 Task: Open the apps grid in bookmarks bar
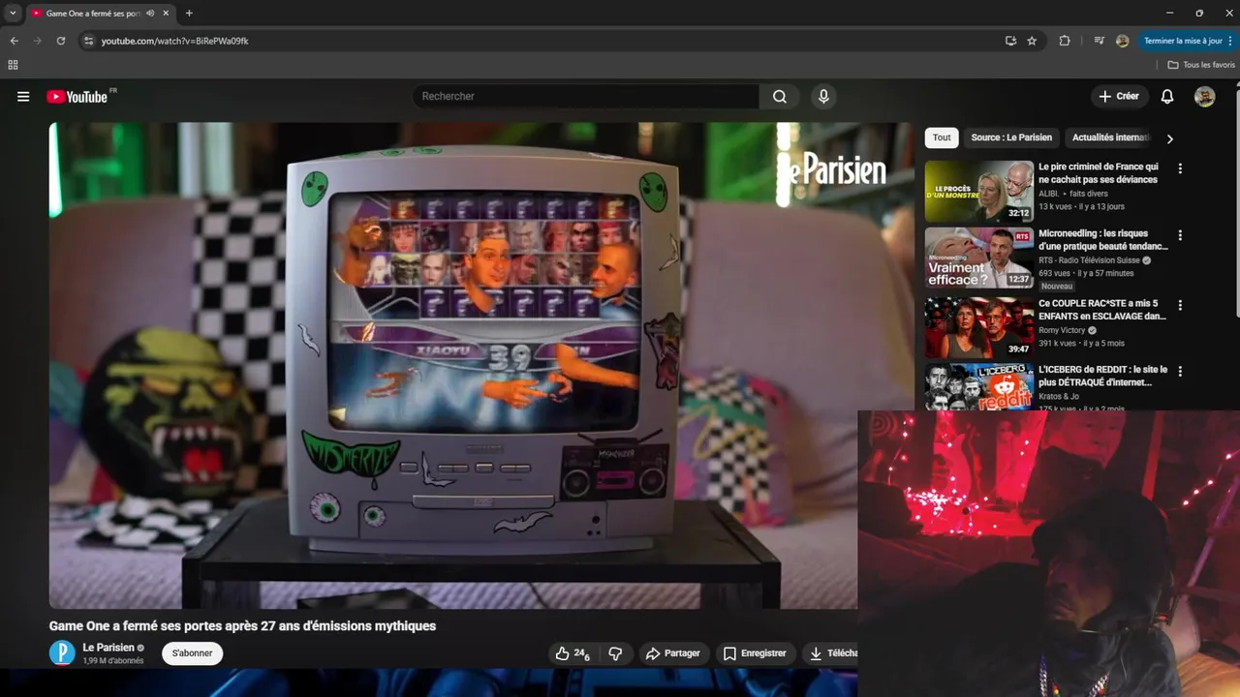click(13, 65)
